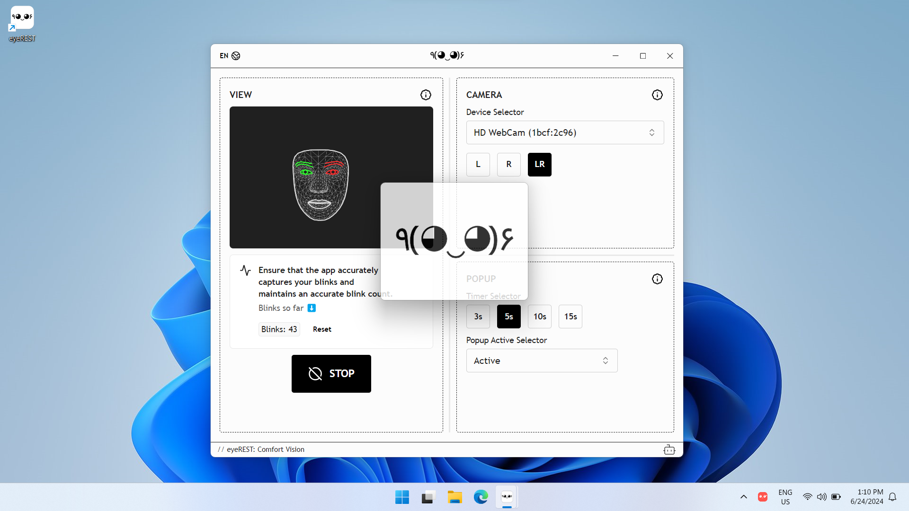Reset the blink counter

pos(322,329)
